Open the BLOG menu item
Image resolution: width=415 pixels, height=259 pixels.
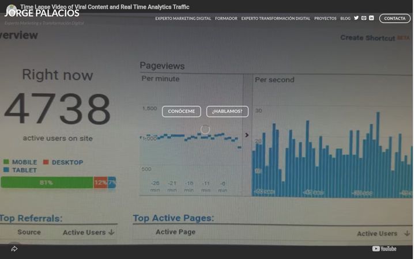coord(345,18)
